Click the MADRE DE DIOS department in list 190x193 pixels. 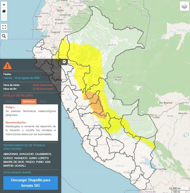(14, 162)
